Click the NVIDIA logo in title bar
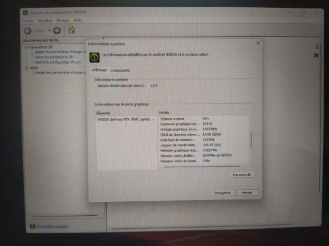The image size is (329, 246). pyautogui.click(x=25, y=12)
